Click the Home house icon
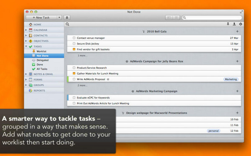 31,25
